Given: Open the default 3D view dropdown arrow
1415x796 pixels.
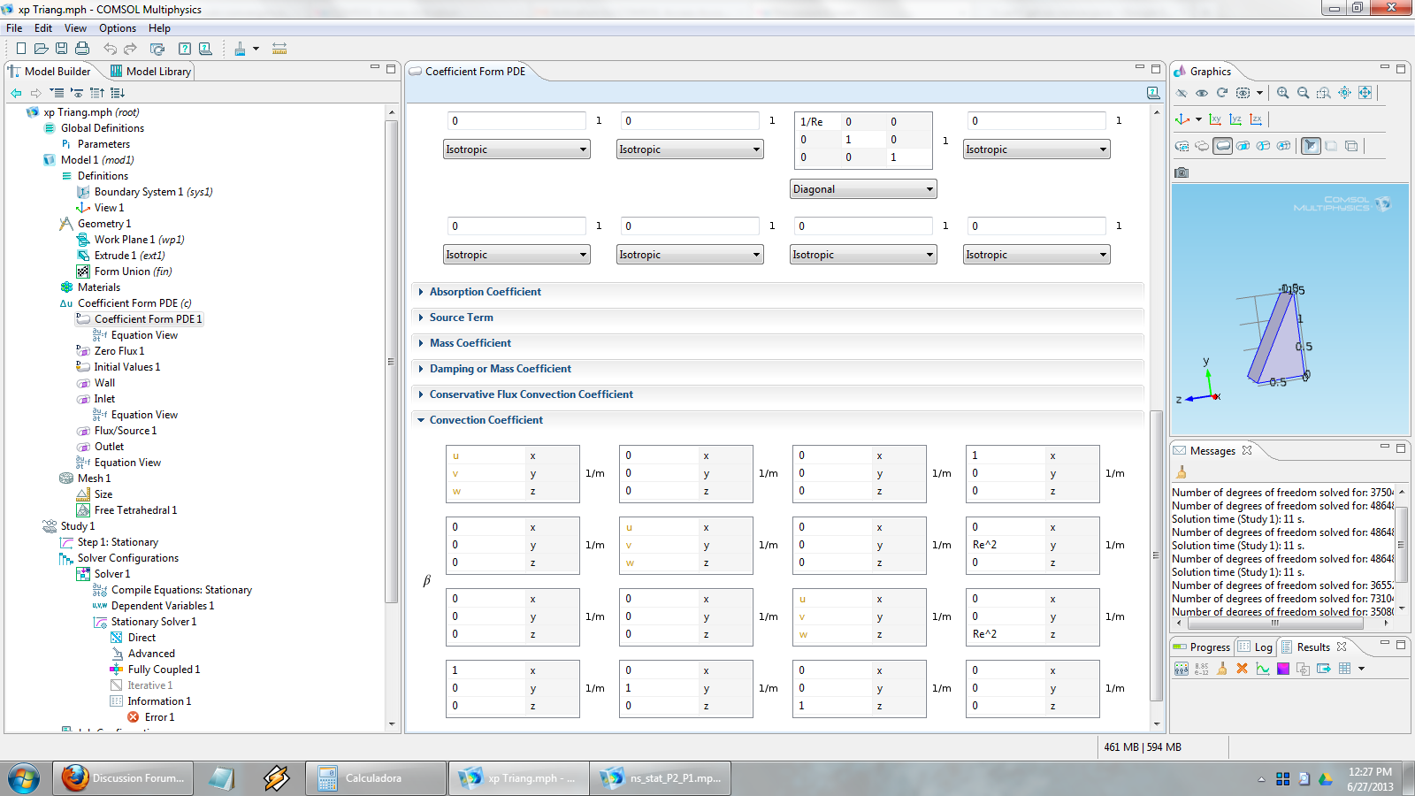Looking at the screenshot, I should point(1198,119).
